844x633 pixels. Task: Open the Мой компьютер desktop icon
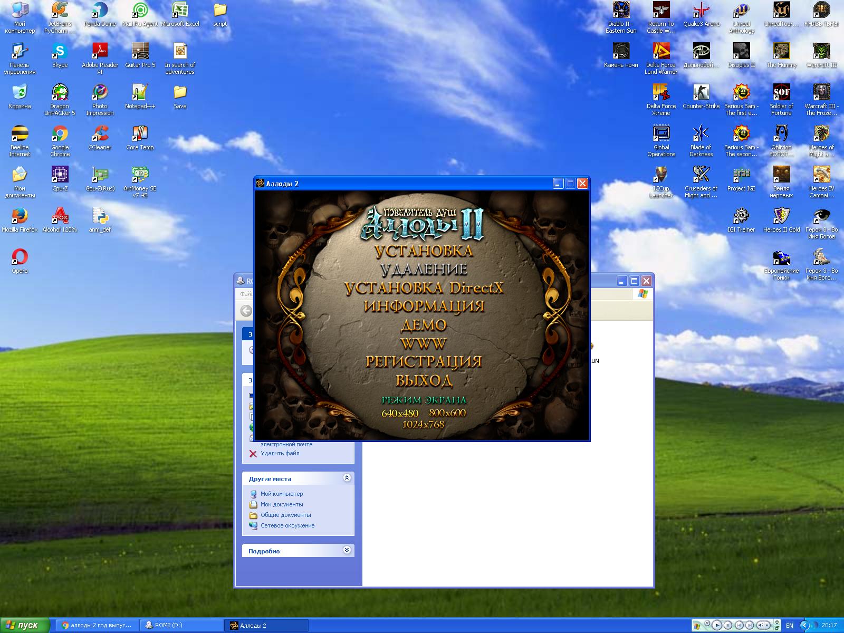pyautogui.click(x=20, y=17)
